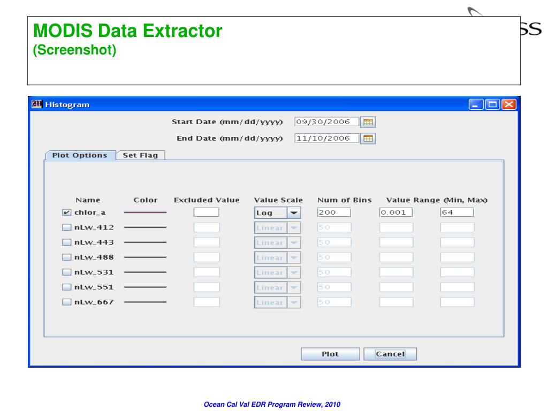The image size is (548, 411).
Task: Click the Start Date field 09/30/2006
Action: [x=326, y=121]
